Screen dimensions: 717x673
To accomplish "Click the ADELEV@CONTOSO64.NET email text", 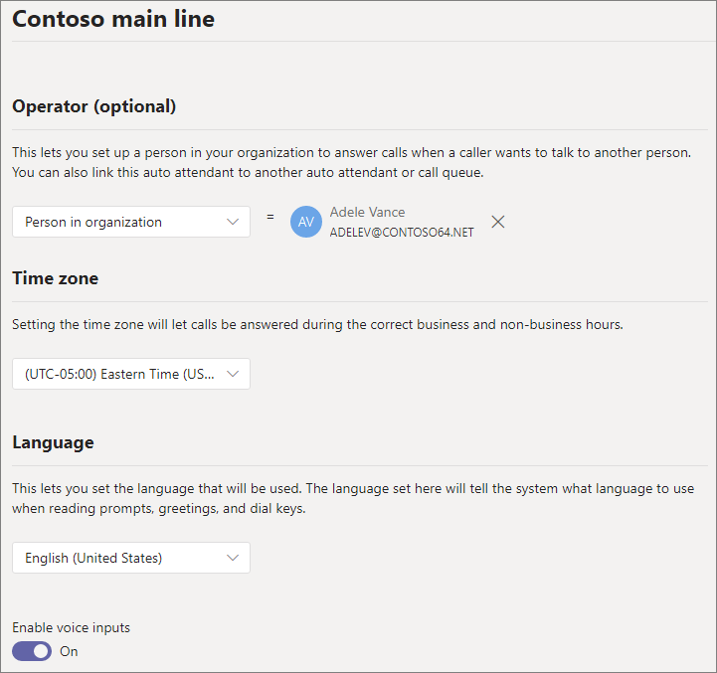I will click(402, 233).
